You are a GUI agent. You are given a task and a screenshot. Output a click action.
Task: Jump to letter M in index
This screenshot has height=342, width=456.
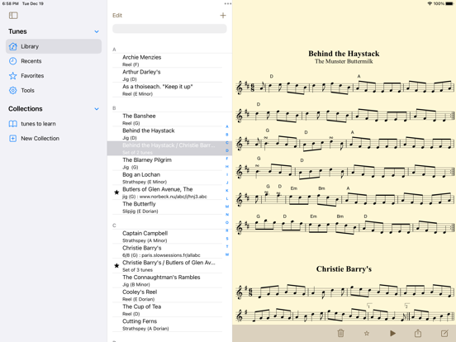[x=227, y=207]
